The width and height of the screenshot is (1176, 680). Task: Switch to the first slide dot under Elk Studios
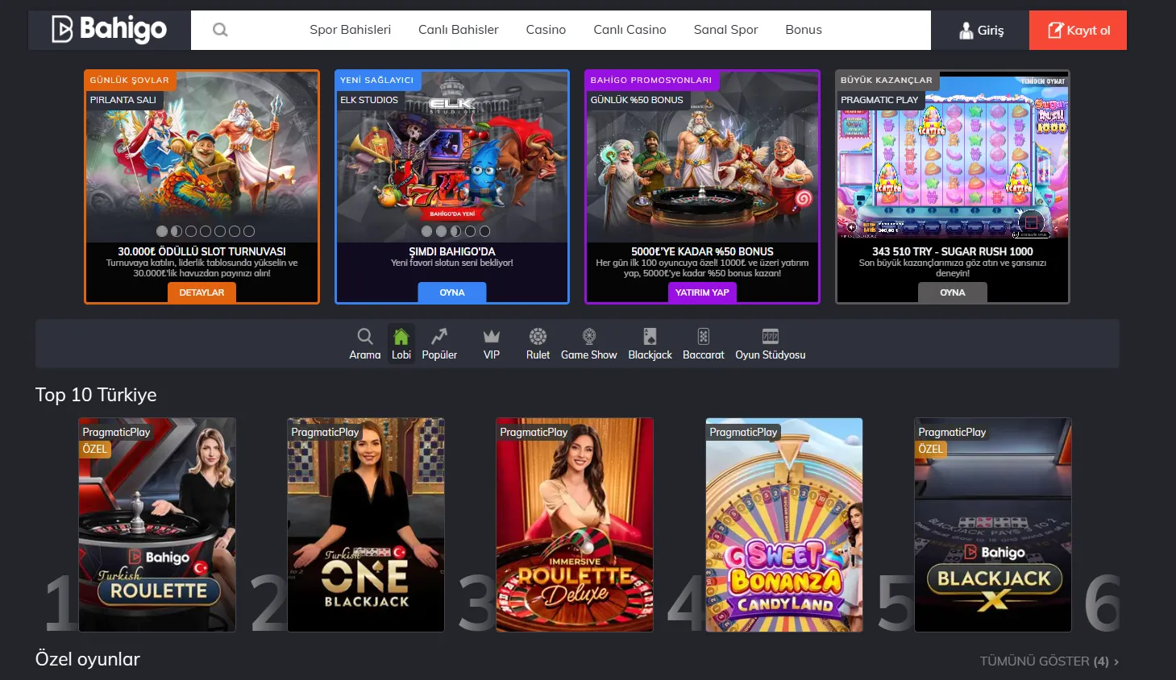point(427,230)
